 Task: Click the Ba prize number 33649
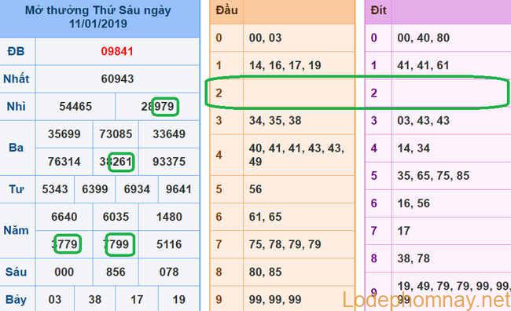(169, 134)
